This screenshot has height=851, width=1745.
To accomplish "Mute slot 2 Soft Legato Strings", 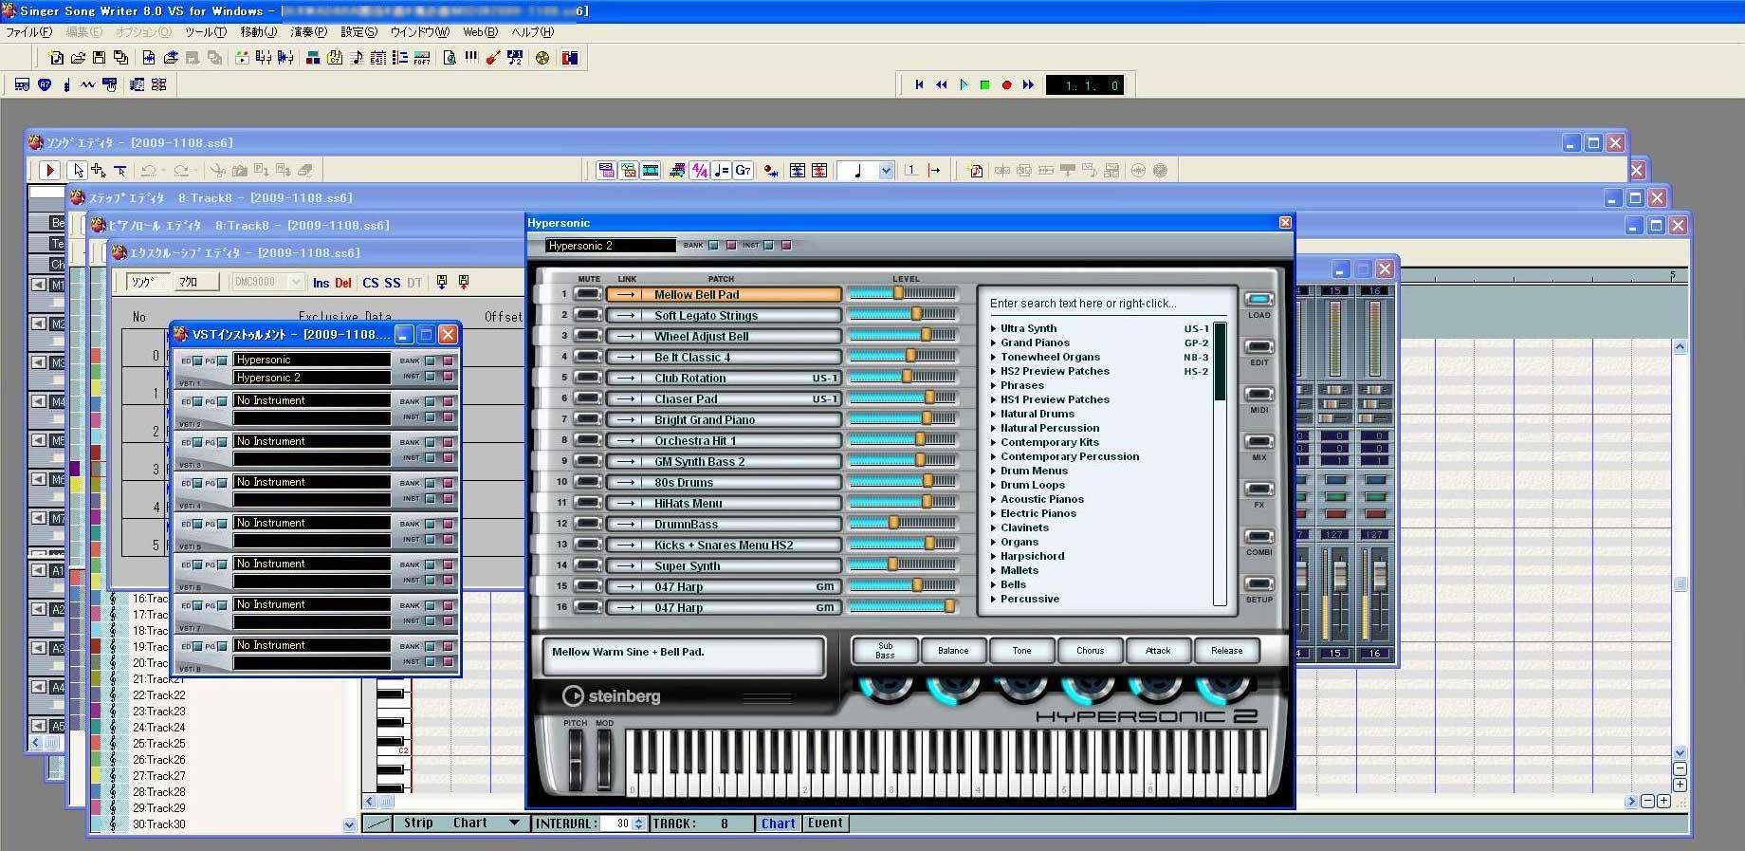I will click(x=588, y=315).
